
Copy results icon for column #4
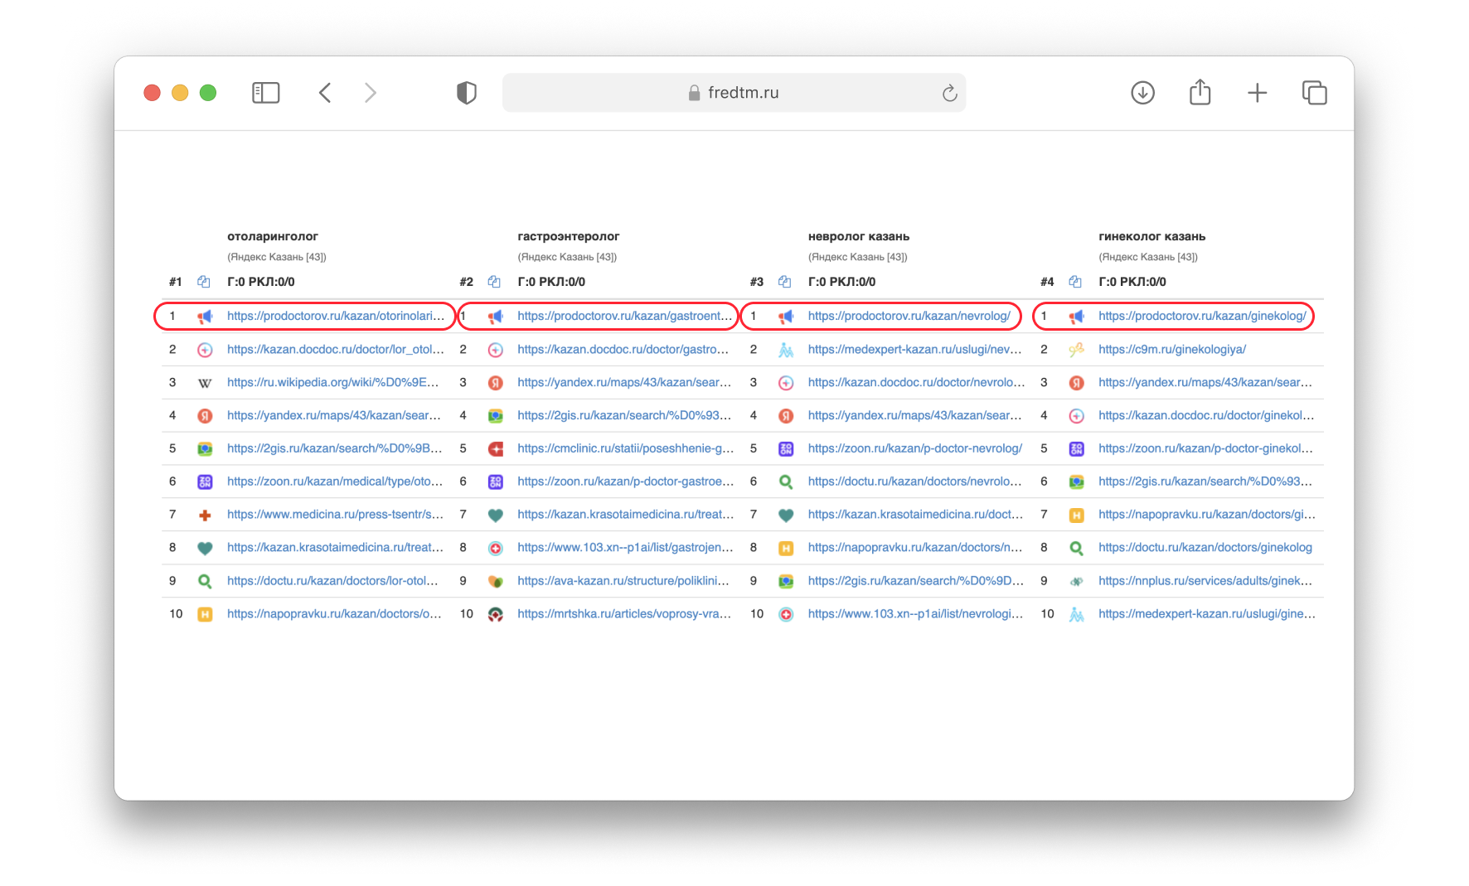pyautogui.click(x=1075, y=282)
